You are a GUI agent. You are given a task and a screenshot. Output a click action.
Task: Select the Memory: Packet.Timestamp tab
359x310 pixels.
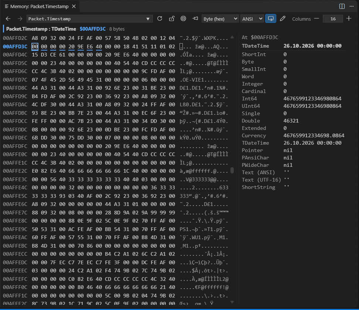(40, 6)
